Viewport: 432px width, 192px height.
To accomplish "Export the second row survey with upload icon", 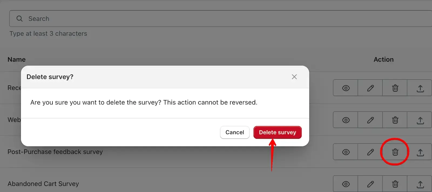I will coord(420,120).
